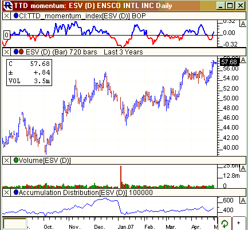
Task: Click the Feb. date axis label
Action: click(149, 227)
